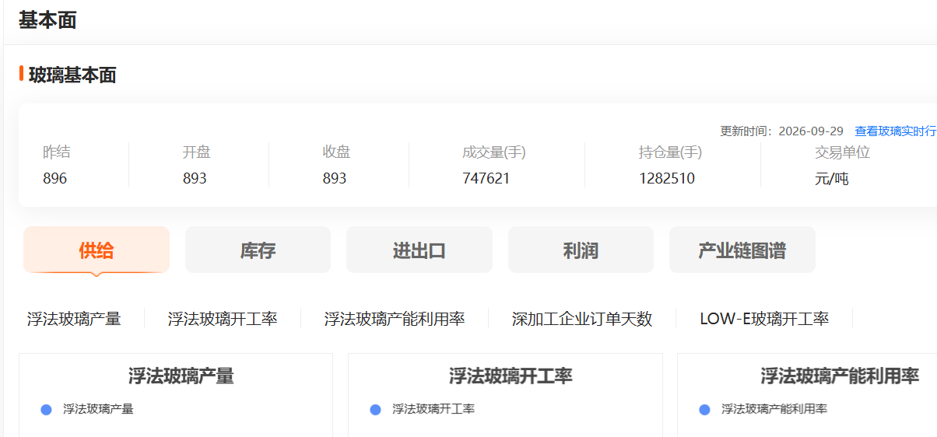Click the 成交量 value 747621

click(486, 178)
